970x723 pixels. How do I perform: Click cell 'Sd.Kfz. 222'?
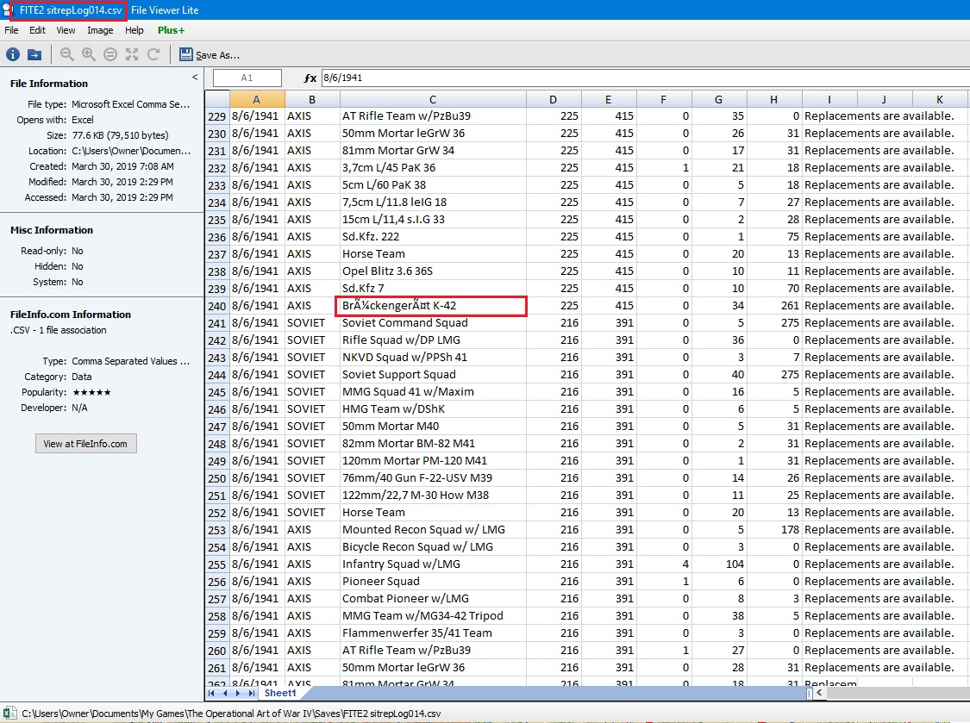click(433, 236)
